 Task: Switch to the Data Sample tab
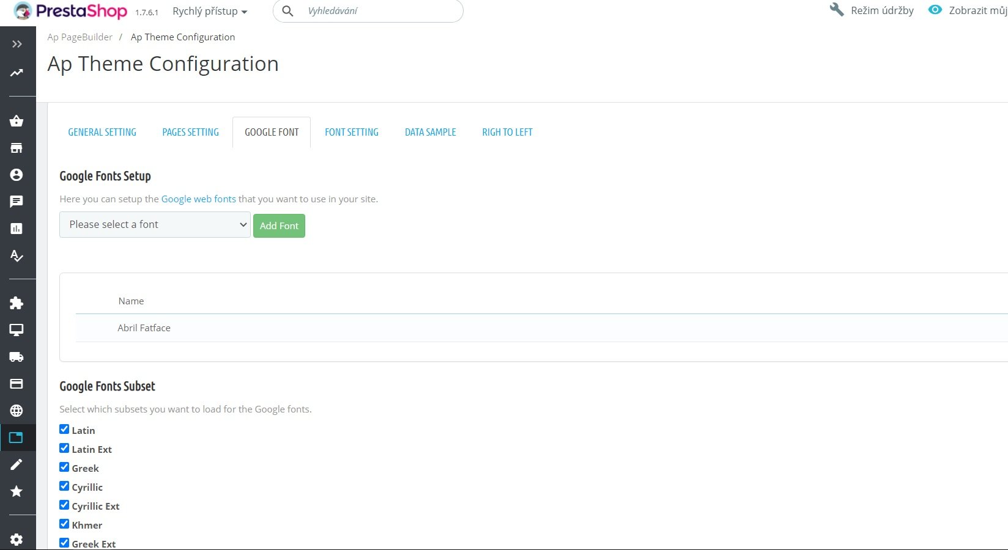[431, 132]
